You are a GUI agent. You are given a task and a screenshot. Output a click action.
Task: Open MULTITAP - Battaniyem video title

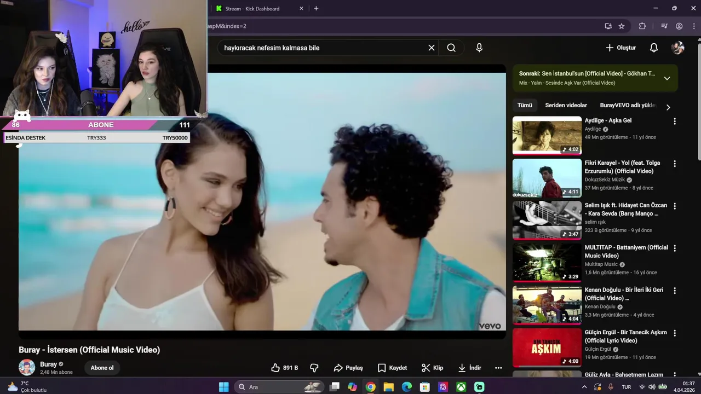tap(626, 251)
